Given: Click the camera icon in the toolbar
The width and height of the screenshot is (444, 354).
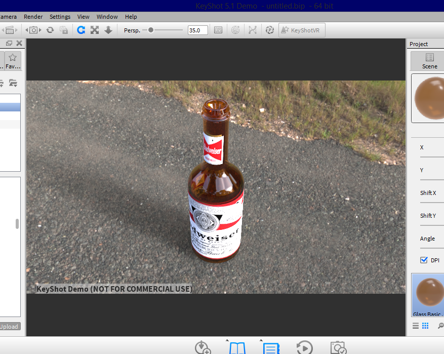Looking at the screenshot, I should click(x=33, y=30).
